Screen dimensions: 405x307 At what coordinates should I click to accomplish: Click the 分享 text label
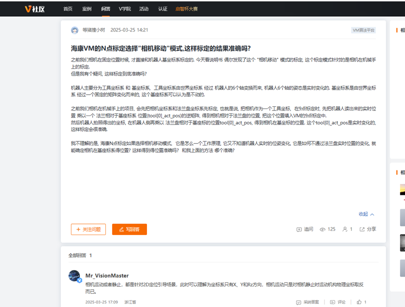(x=372, y=229)
